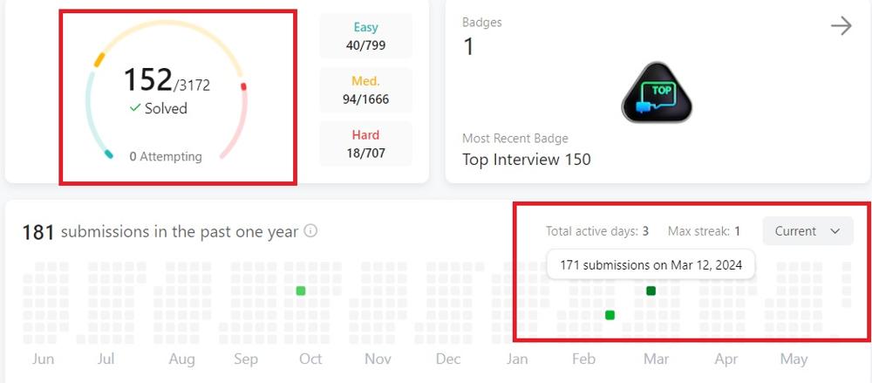872x383 pixels.
Task: Click the teal easy arc on progress ring
Action: pos(108,154)
